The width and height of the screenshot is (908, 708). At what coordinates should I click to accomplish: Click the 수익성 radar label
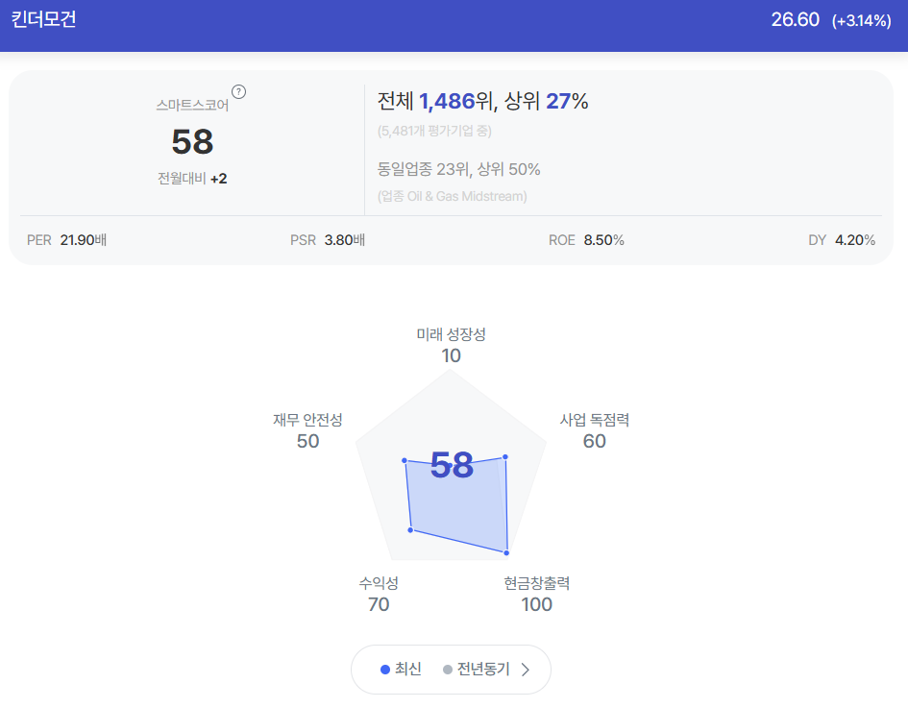tap(379, 583)
